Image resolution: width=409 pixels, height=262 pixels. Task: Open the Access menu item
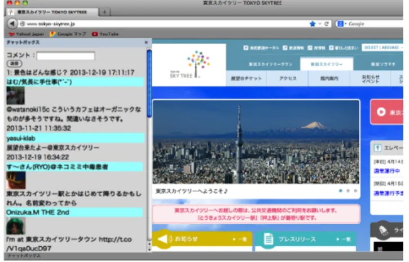click(x=288, y=78)
